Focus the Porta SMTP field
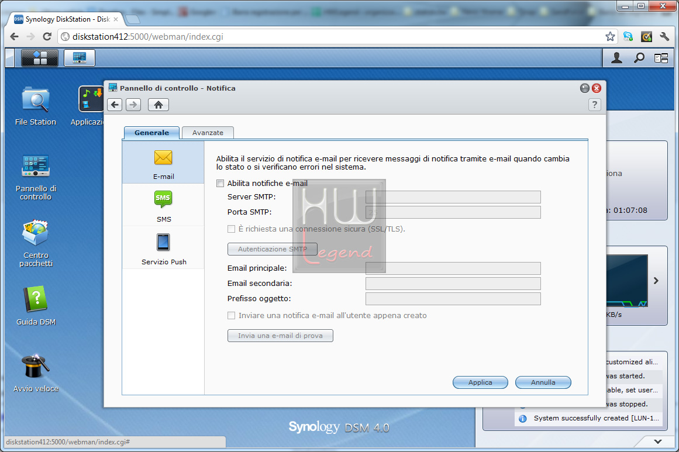679x452 pixels. 453,212
